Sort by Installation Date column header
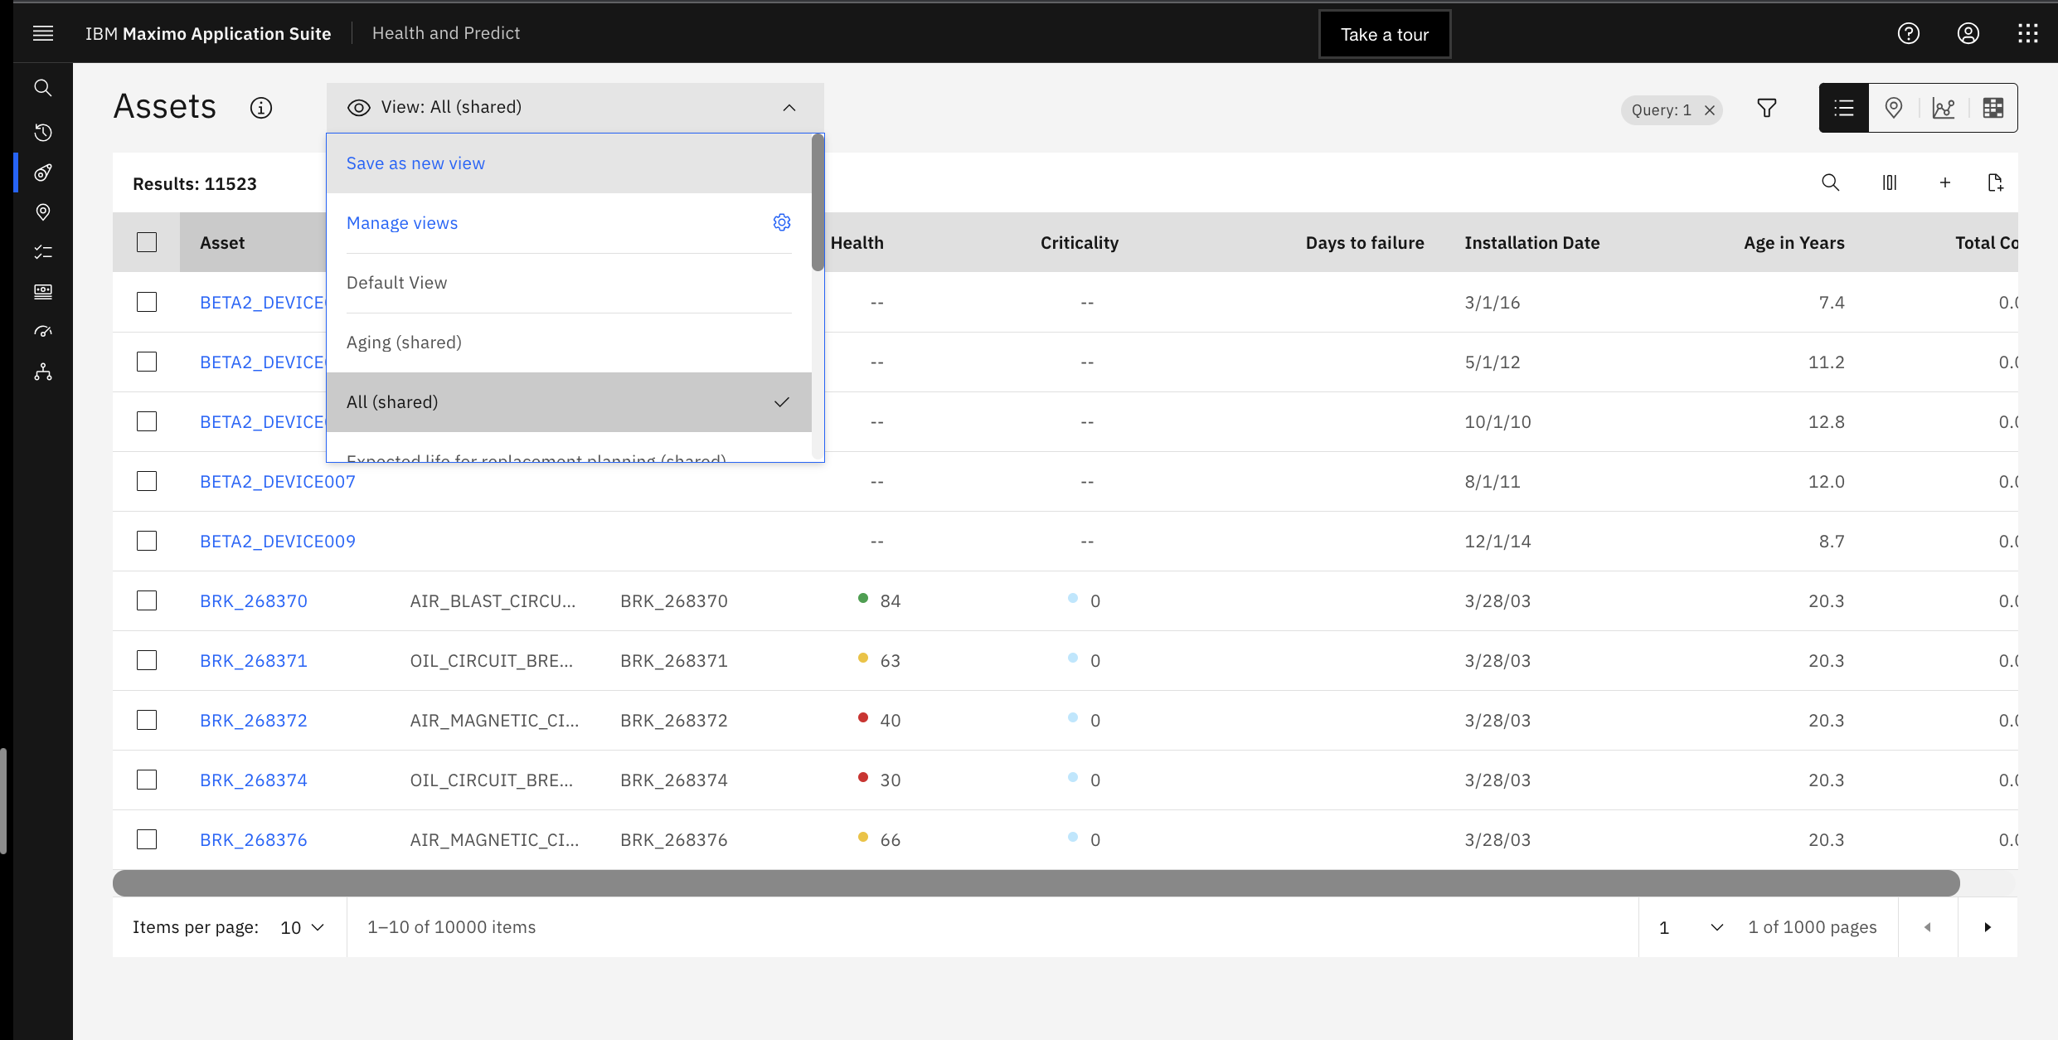The width and height of the screenshot is (2058, 1040). point(1532,243)
